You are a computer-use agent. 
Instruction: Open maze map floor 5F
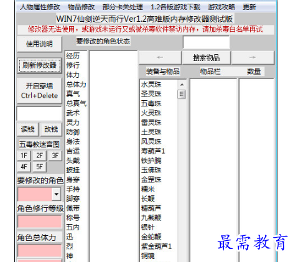pyautogui.click(x=39, y=167)
